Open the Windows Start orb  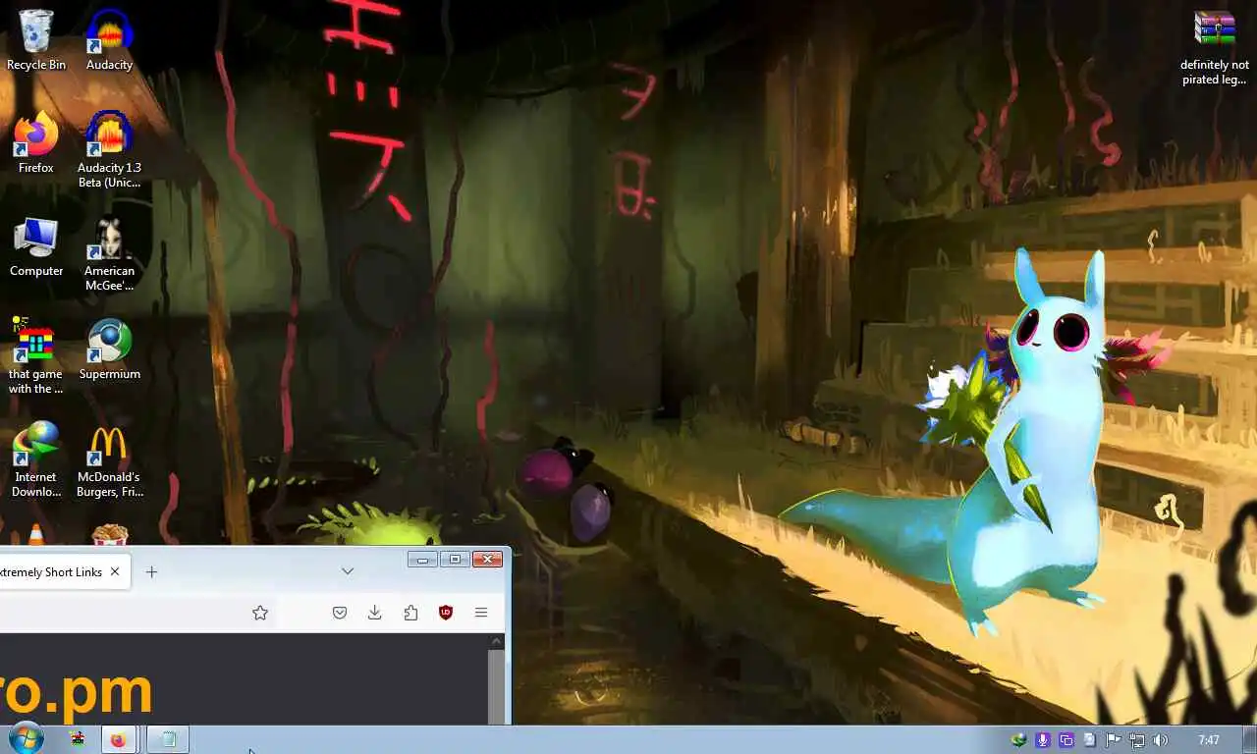[x=26, y=739]
